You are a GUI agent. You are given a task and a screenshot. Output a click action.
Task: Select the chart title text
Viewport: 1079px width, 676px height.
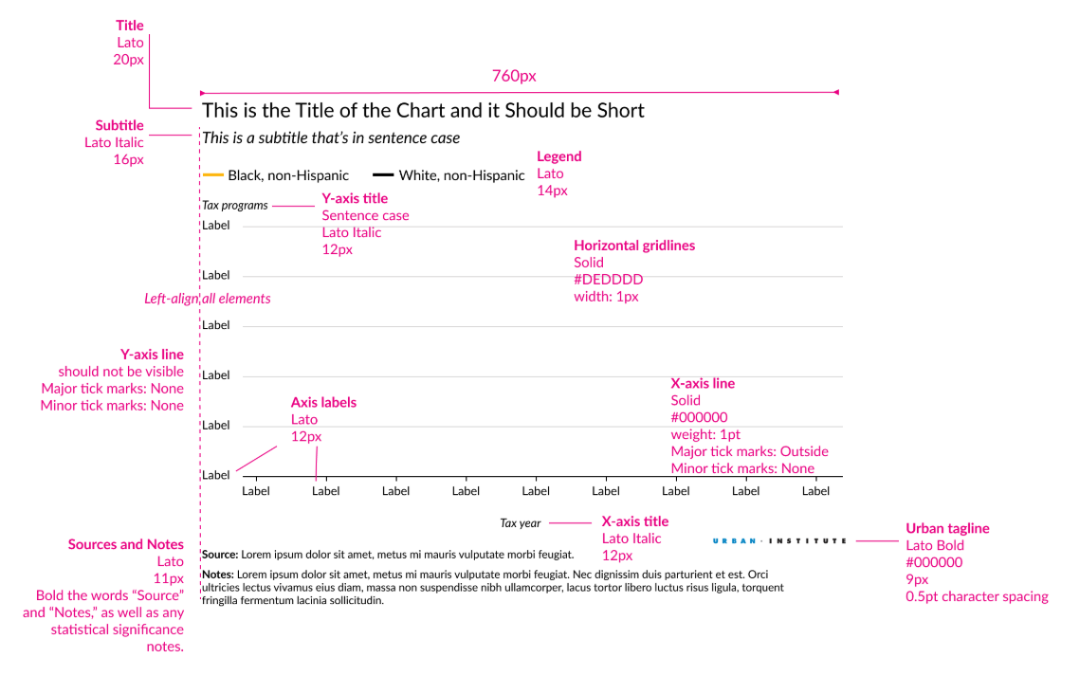[423, 111]
